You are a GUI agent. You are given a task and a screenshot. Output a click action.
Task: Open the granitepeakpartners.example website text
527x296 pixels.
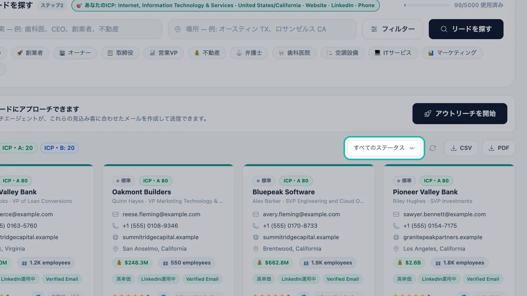tap(443, 237)
